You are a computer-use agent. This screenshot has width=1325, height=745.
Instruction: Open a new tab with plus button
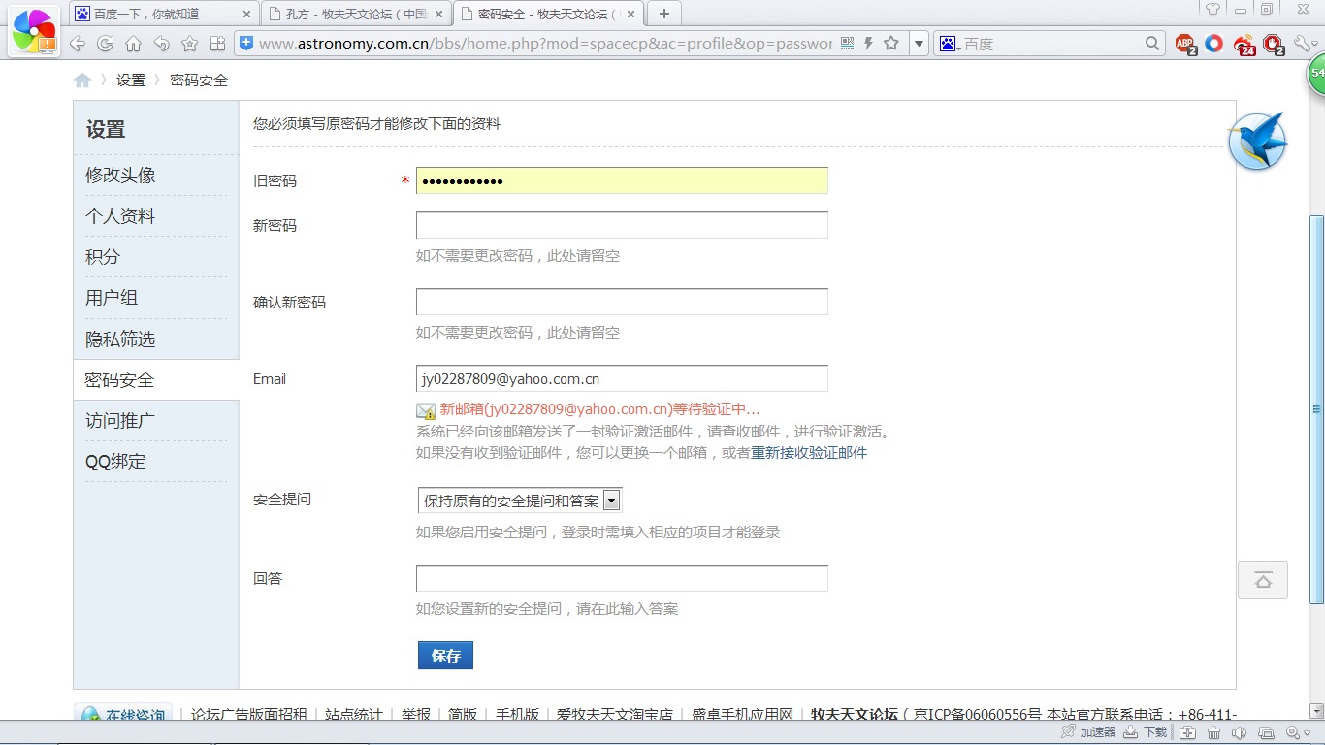tap(664, 14)
